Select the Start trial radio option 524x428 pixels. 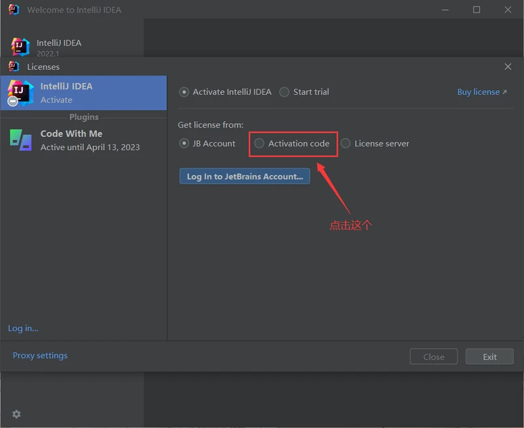tap(284, 92)
